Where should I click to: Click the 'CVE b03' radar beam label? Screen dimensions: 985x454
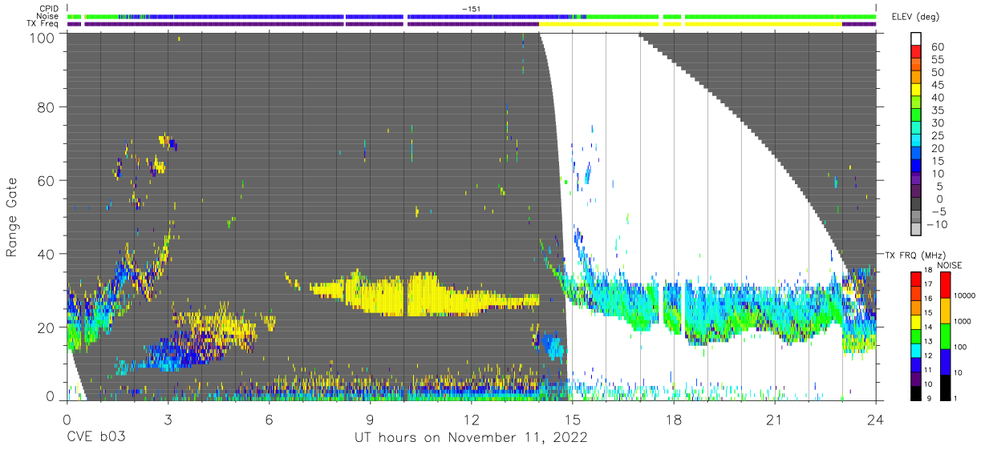[x=95, y=438]
